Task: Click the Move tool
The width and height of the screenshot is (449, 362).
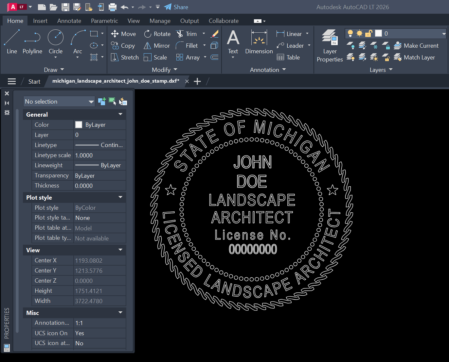Action: 123,34
